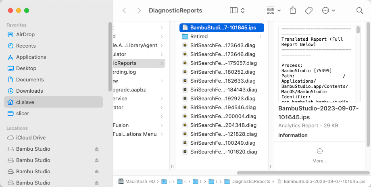Click the sidebar vertical scrollbar

pyautogui.click(x=110, y=57)
